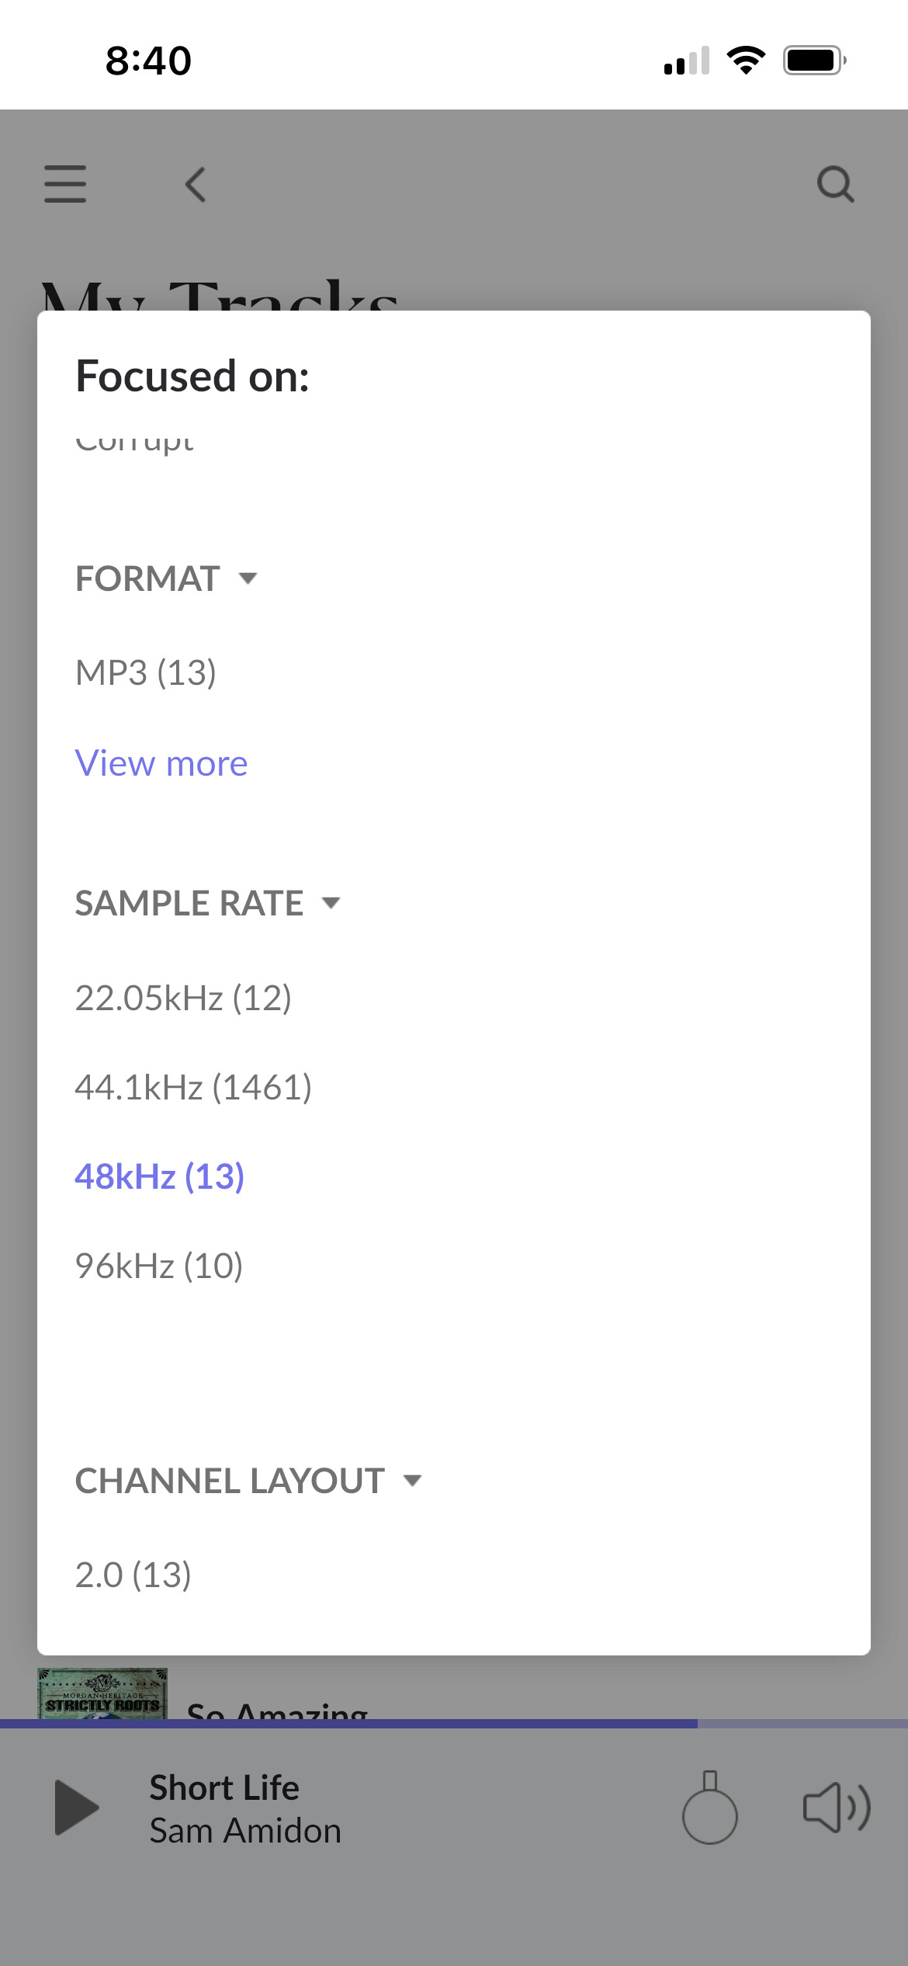The width and height of the screenshot is (908, 1966).
Task: Tap the back arrow
Action: [x=196, y=184]
